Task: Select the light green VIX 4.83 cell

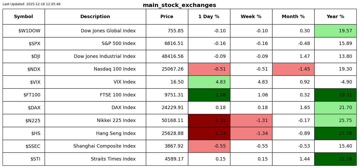Action: pyautogui.click(x=209, y=82)
